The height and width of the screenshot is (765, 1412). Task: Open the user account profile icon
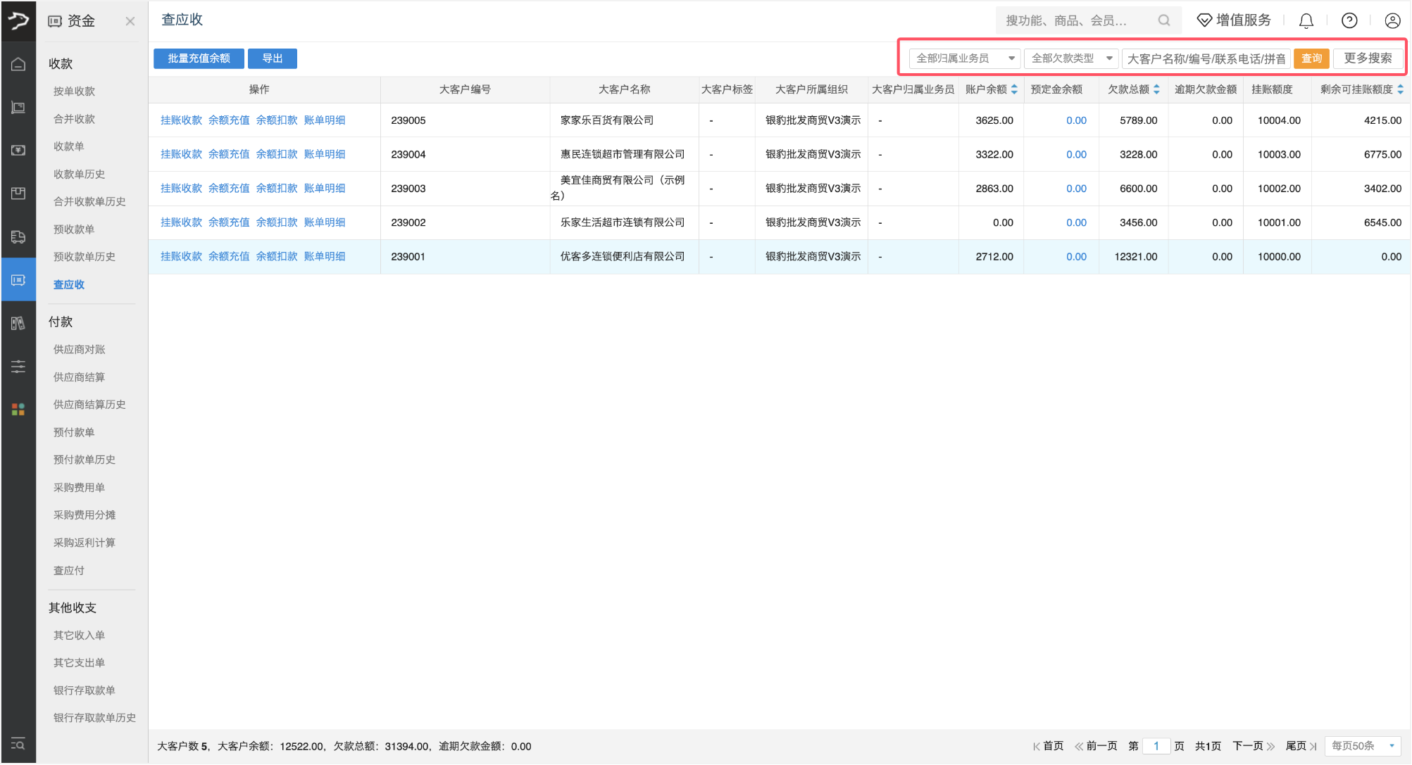point(1392,20)
